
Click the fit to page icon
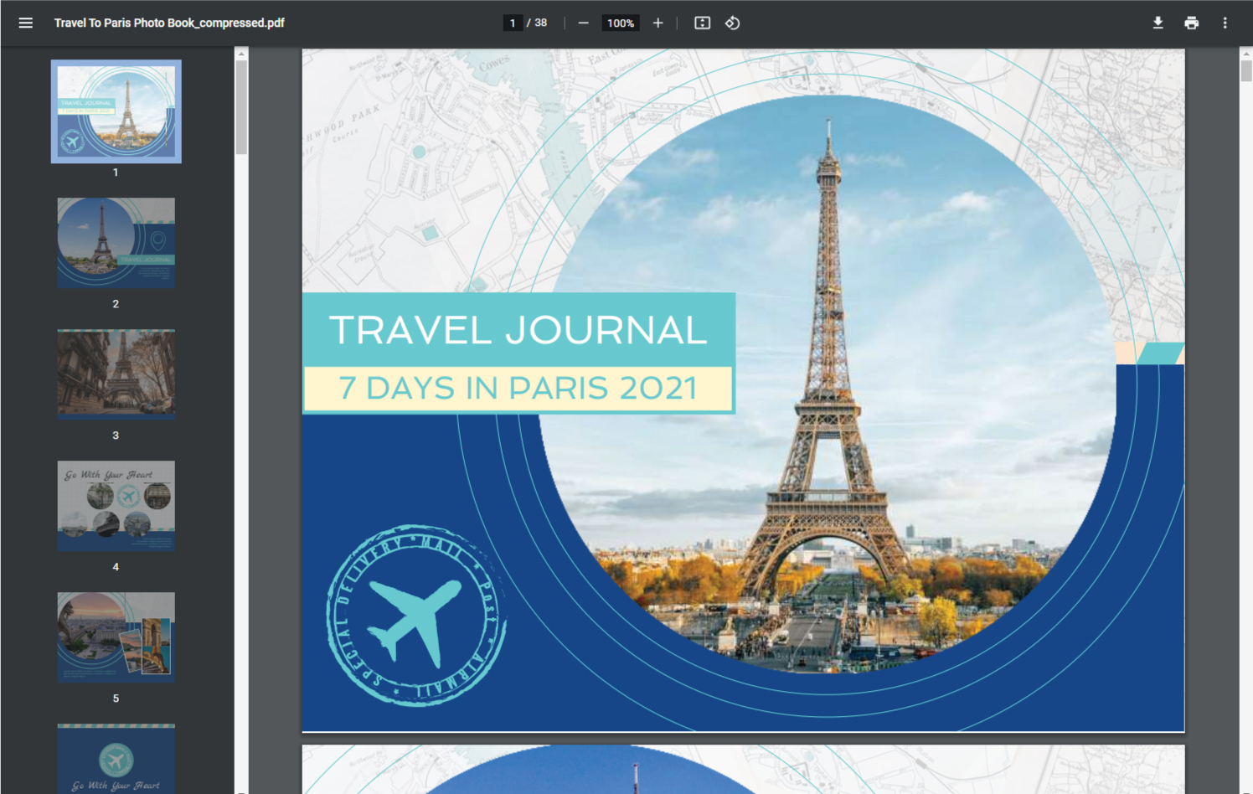703,23
